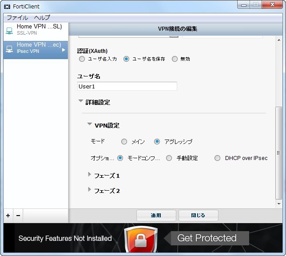This screenshot has width=286, height=256.
Task: Close the FortiClient window
Action: [x=273, y=5]
